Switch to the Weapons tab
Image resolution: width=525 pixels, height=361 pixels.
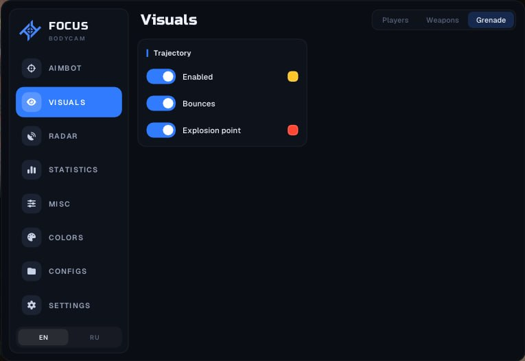[442, 20]
